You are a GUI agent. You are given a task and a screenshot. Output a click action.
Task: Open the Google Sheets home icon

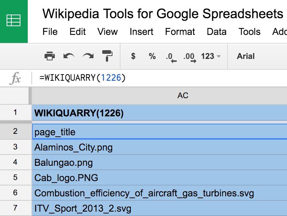pos(14,21)
